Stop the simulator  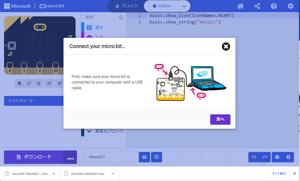19,83
